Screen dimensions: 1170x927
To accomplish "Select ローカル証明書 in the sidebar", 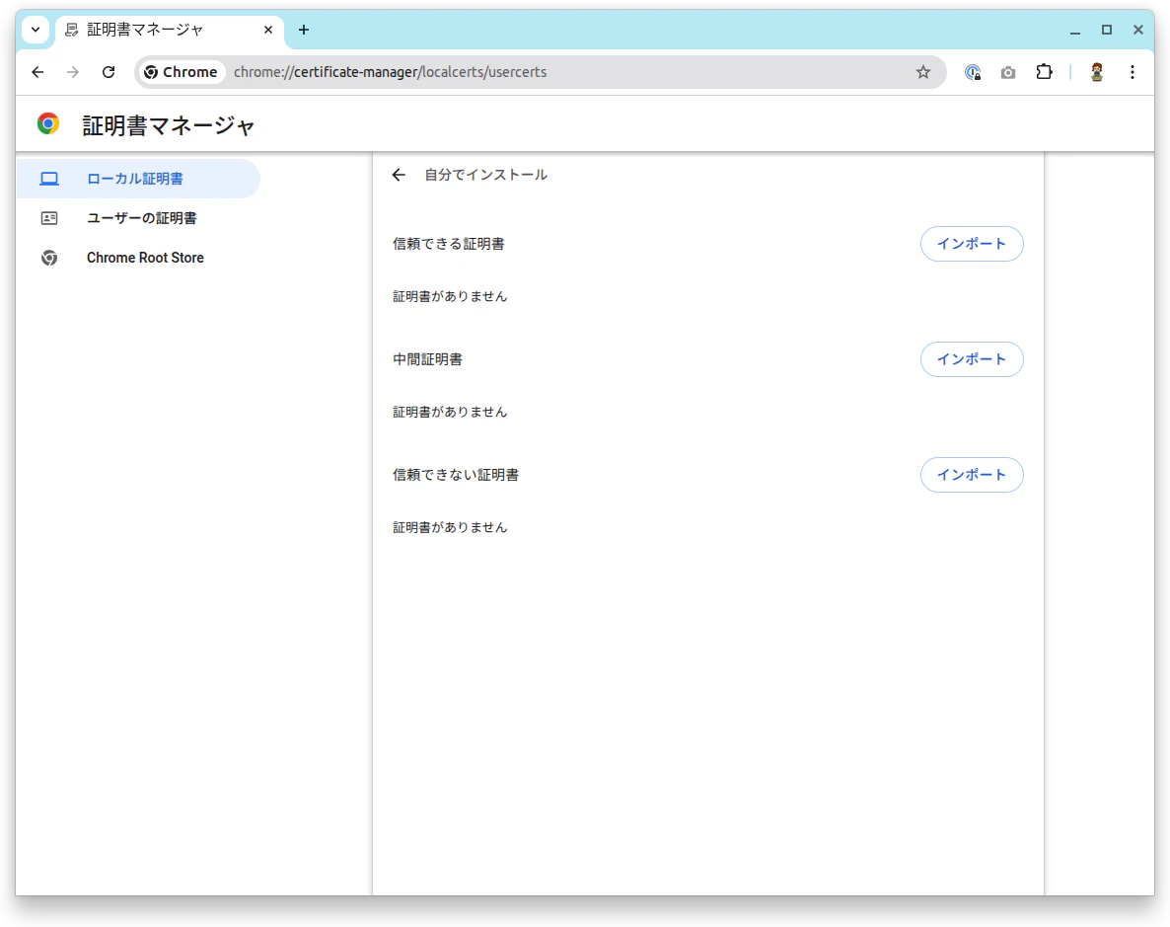I will coord(138,179).
